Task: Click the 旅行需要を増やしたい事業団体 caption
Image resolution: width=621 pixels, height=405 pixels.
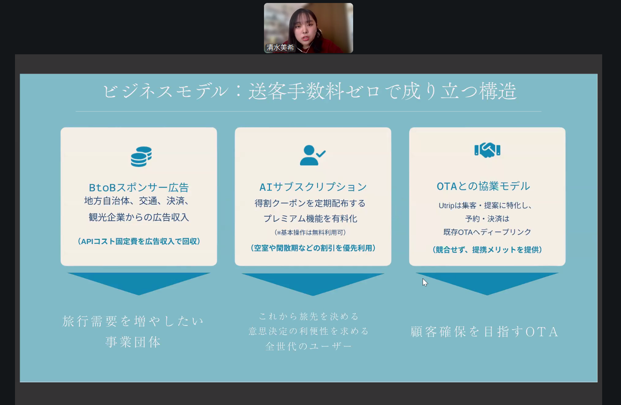Action: (x=133, y=331)
